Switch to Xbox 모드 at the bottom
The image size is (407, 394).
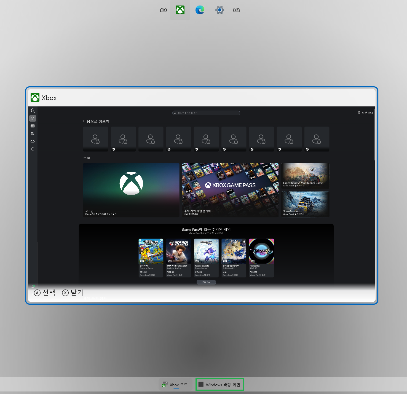coord(175,384)
